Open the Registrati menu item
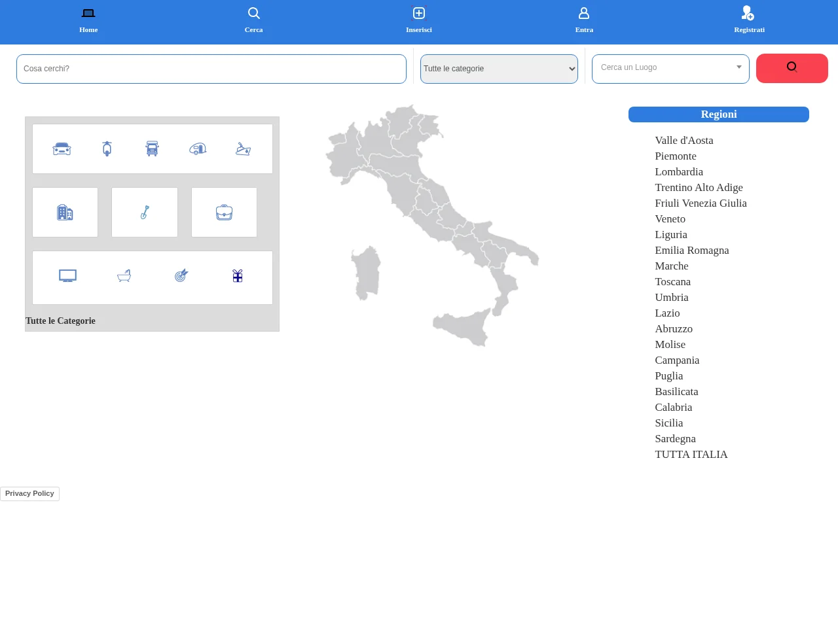 (x=749, y=20)
